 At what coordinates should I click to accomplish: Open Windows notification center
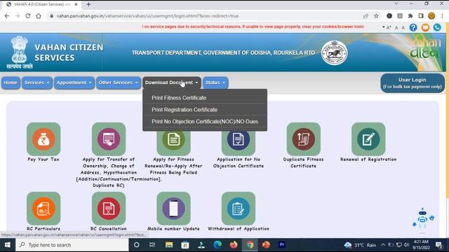coord(439,245)
